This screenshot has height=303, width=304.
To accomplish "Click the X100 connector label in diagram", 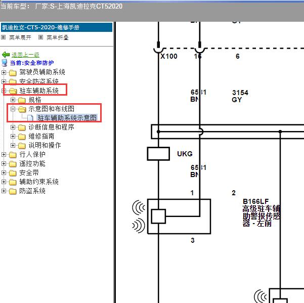I will pos(169,56).
